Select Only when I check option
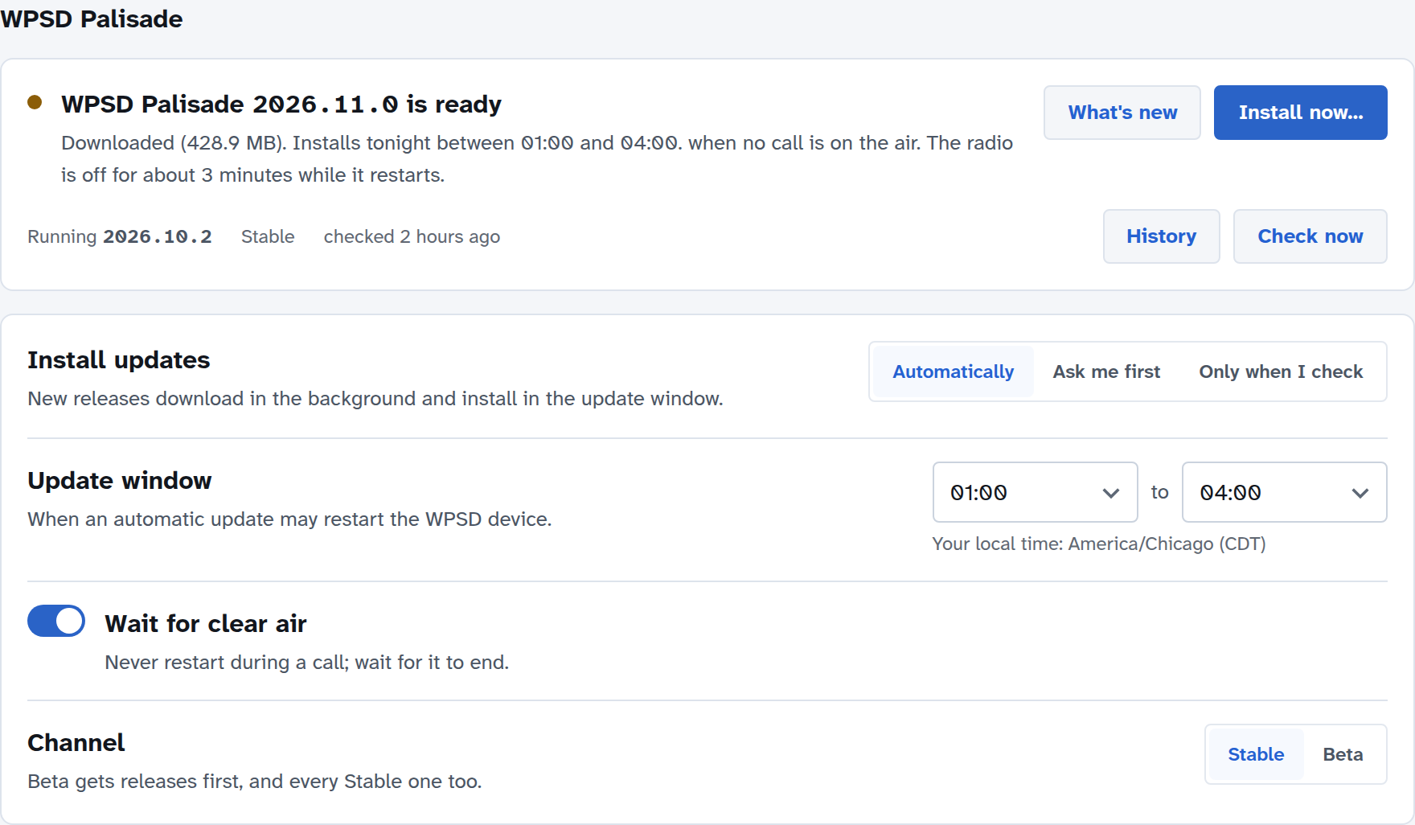This screenshot has width=1415, height=825. pos(1281,371)
